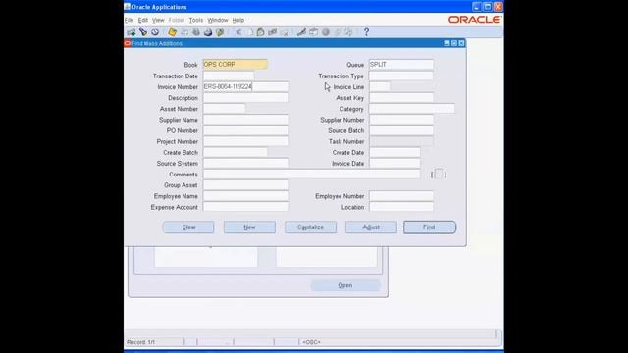Click the Translations globe toolbar icon

[x=326, y=32]
